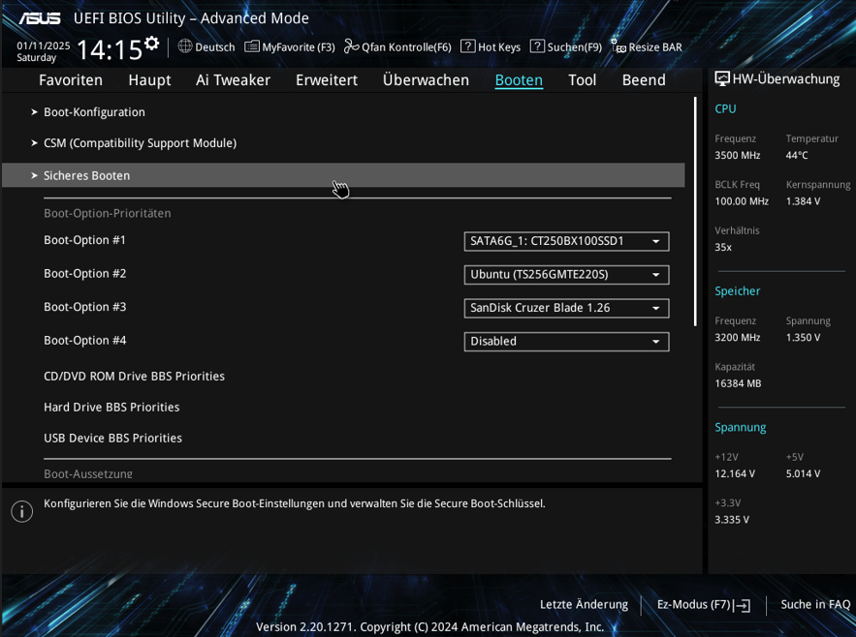Click BCLK value 100.00 MHz
The height and width of the screenshot is (637, 856).
coord(742,201)
